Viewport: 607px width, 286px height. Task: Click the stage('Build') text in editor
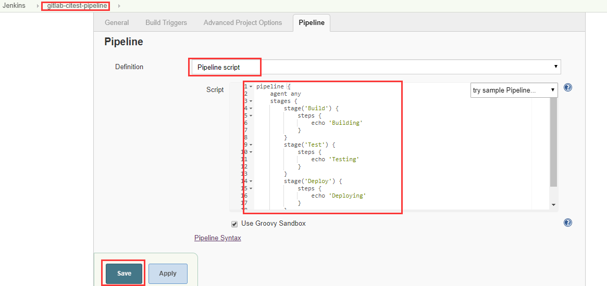pos(308,109)
